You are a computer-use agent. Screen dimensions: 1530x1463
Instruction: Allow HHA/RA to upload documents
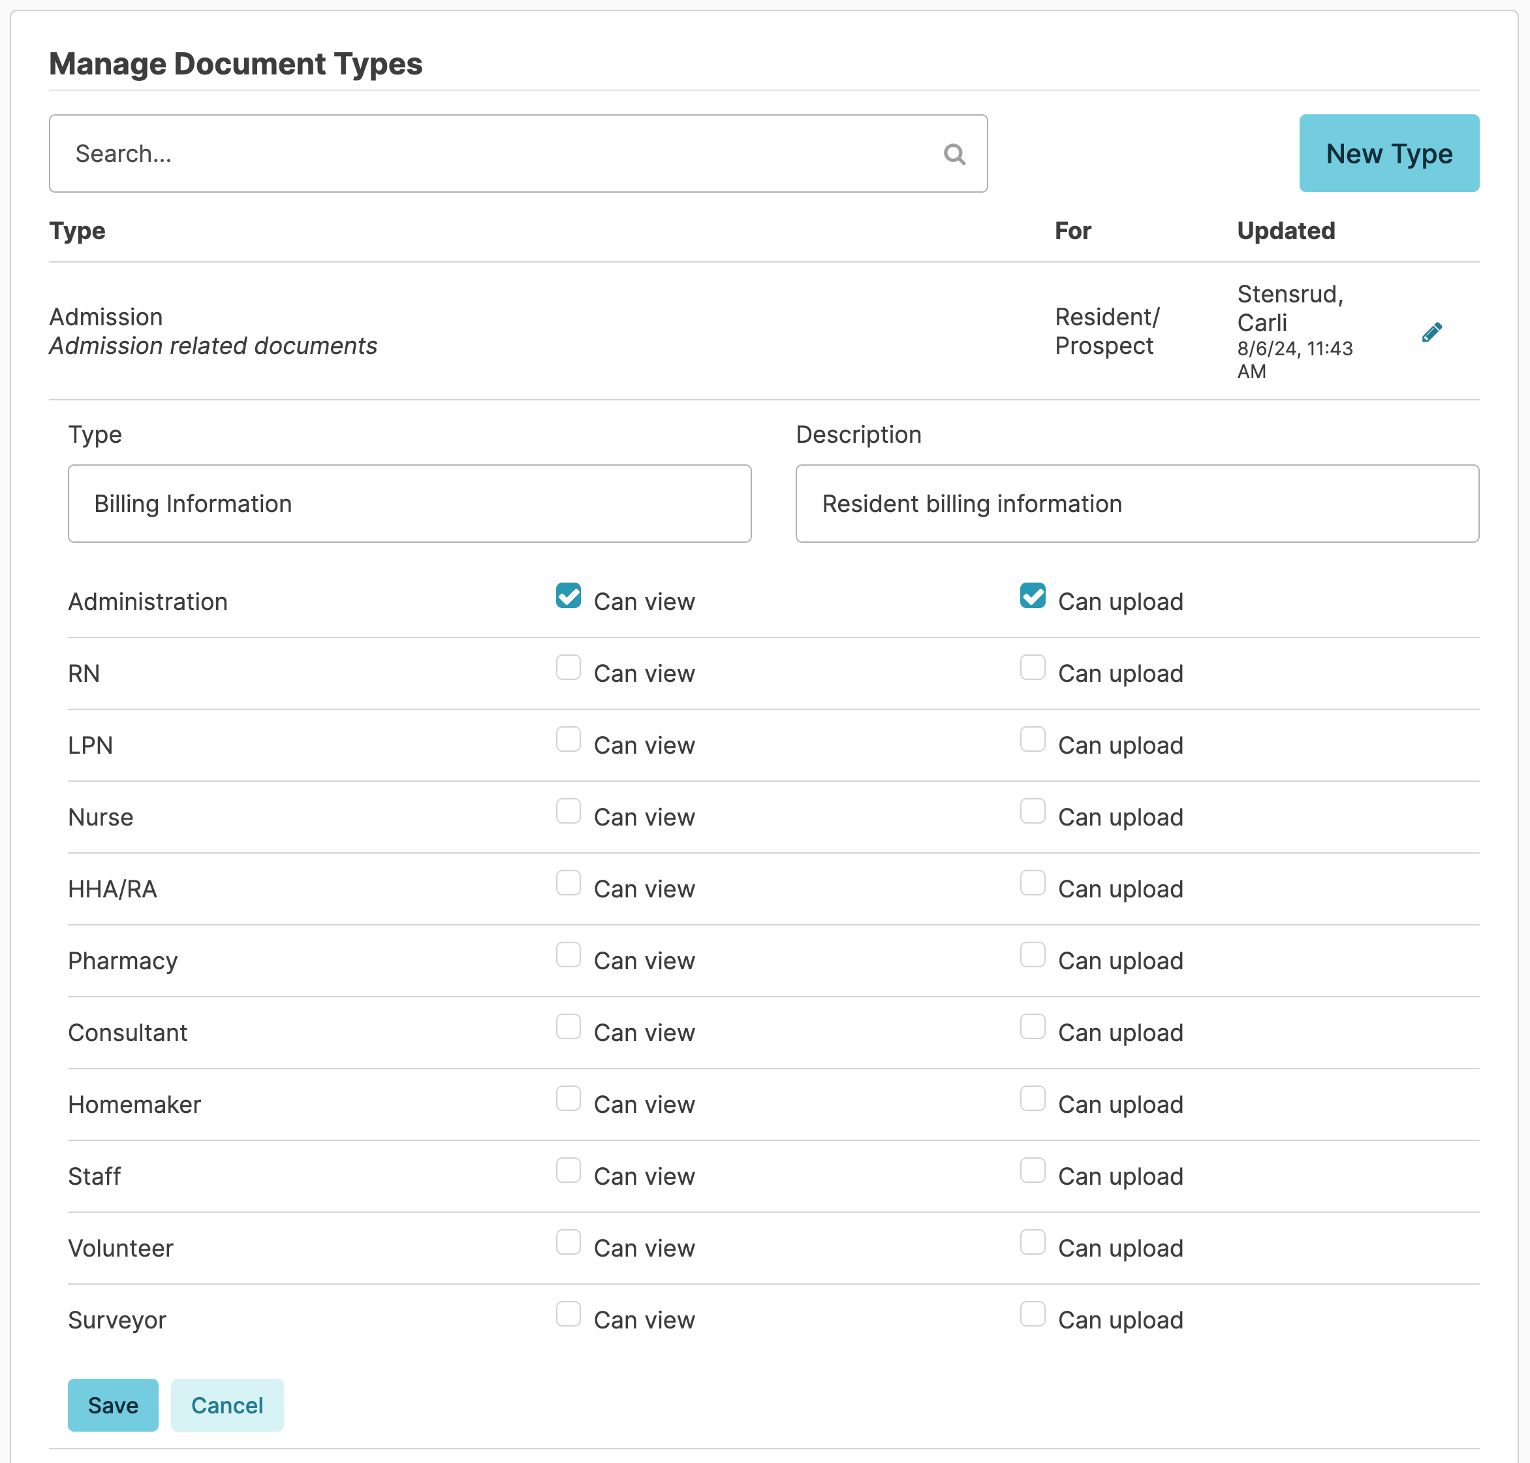(1032, 883)
